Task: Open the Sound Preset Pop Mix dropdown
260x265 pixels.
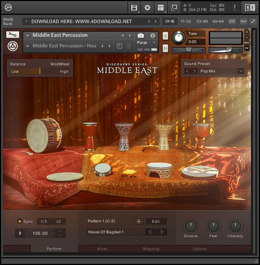Action: [241, 71]
